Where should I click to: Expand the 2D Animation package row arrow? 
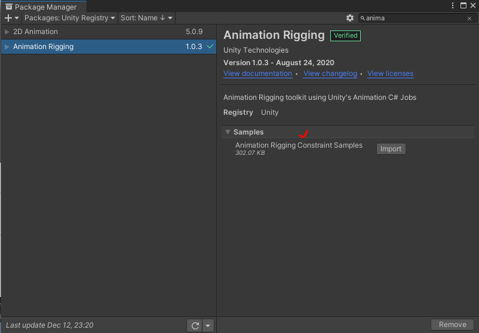(7, 32)
